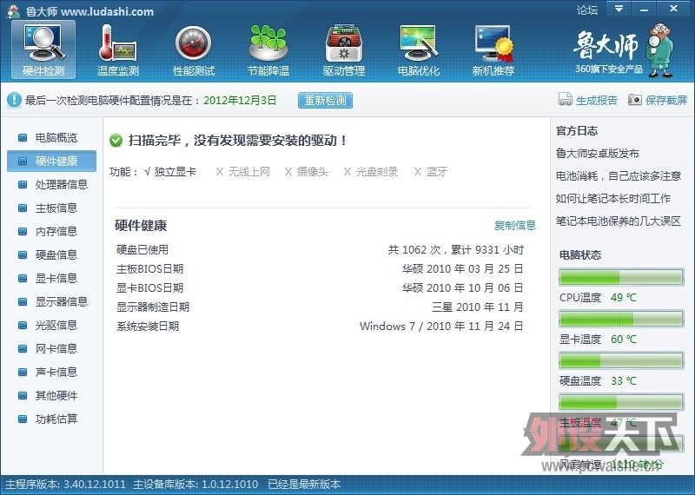Click the 显卡温度 progress bar
This screenshot has width=695, height=495.
coord(621,319)
